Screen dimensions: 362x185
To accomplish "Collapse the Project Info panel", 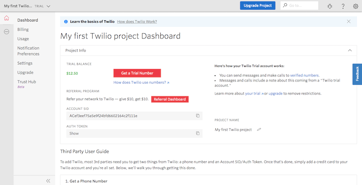I will (x=350, y=51).
